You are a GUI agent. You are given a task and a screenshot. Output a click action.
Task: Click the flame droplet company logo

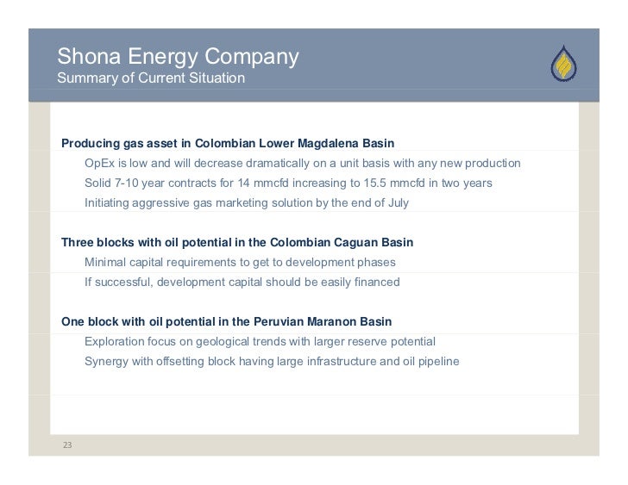tap(563, 64)
